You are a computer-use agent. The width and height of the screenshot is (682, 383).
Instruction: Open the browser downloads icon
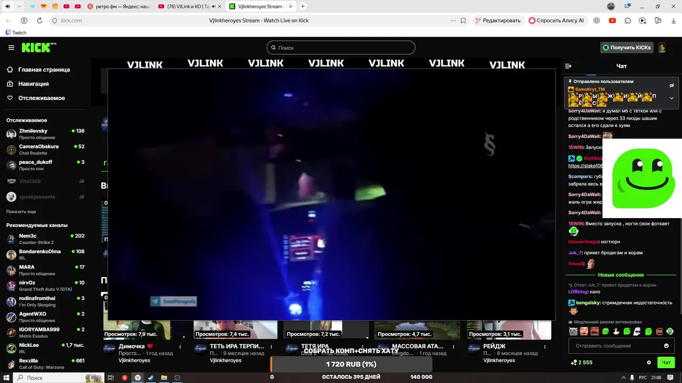673,20
